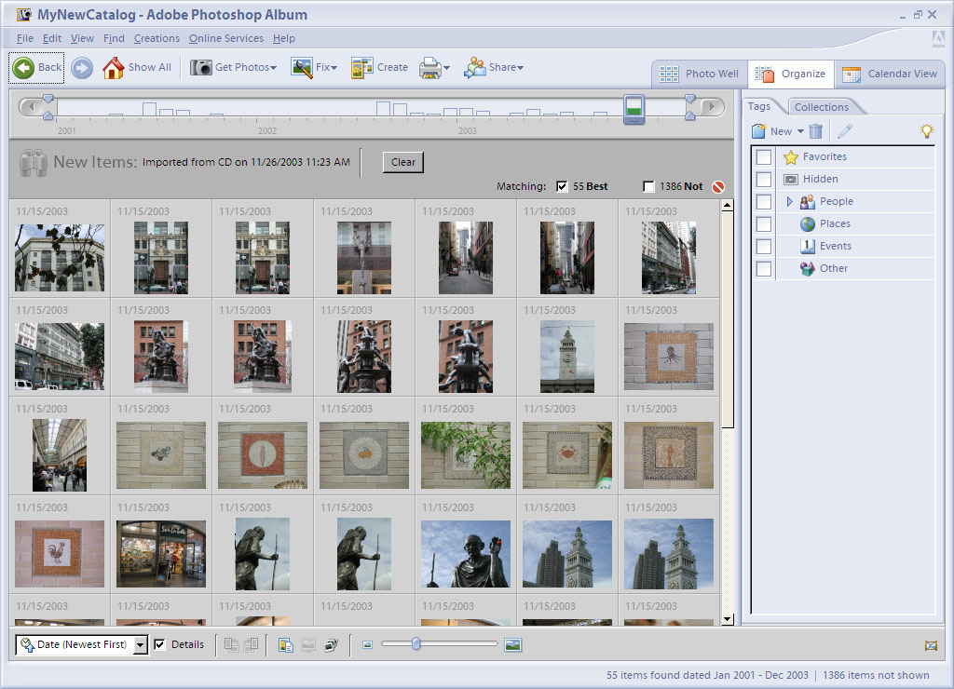Click the light bulb tips icon
Screen dimensions: 954x689
(926, 131)
